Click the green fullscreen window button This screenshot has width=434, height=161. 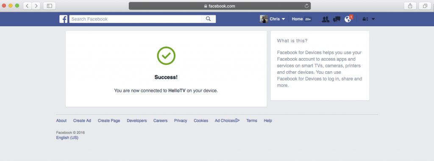17,6
